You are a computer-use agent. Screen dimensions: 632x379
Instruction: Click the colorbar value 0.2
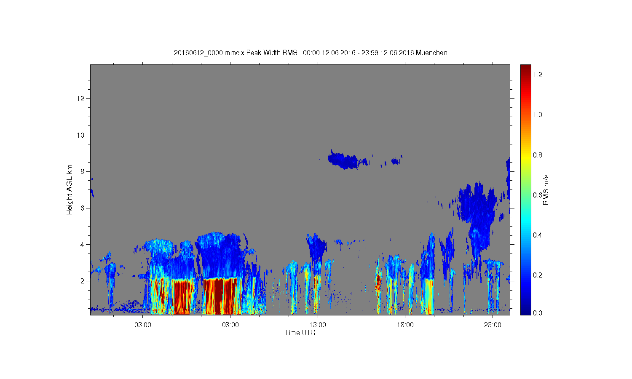coord(538,275)
